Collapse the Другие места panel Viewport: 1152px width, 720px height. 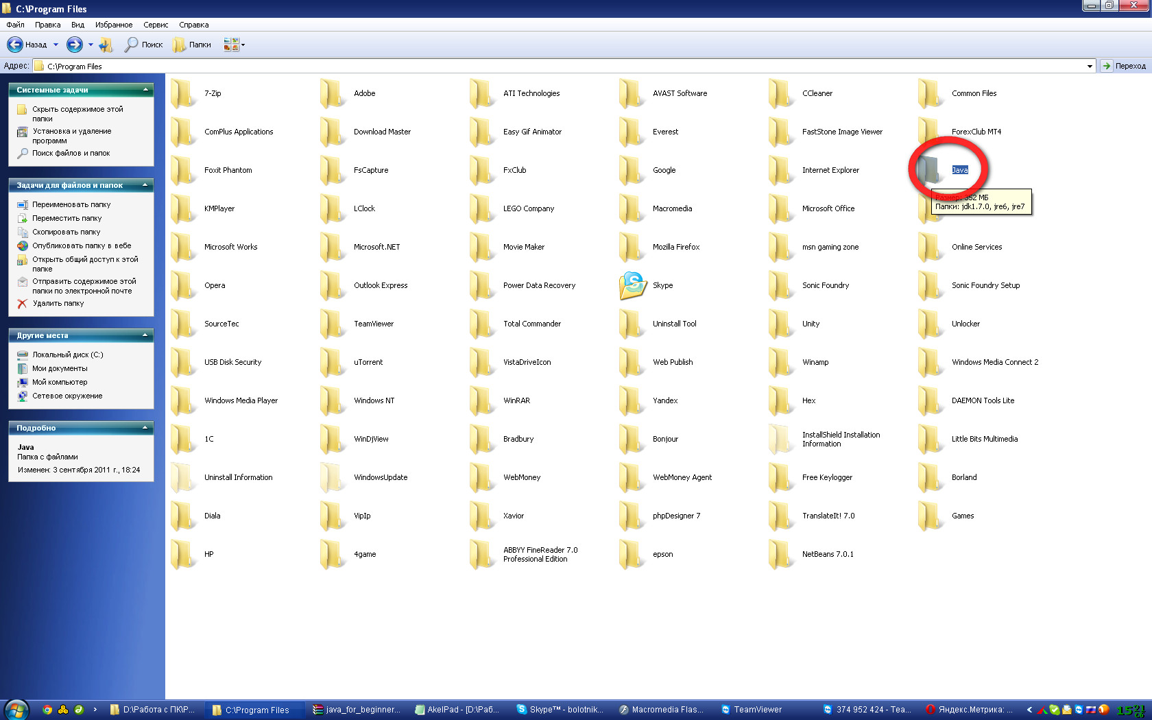click(145, 335)
